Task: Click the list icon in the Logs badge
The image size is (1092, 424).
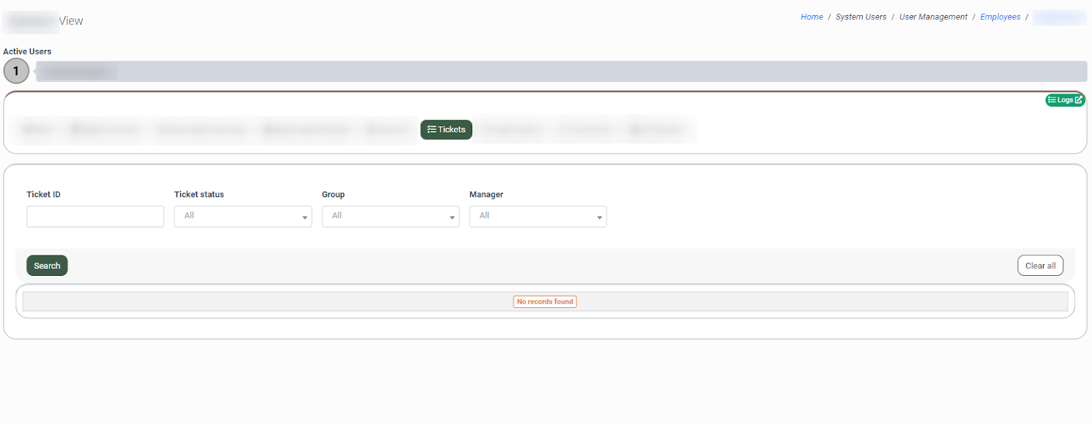Action: (1052, 100)
